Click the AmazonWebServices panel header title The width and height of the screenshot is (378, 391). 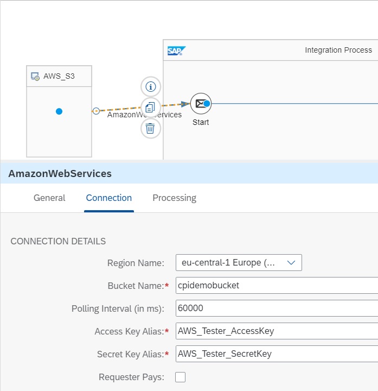60,174
